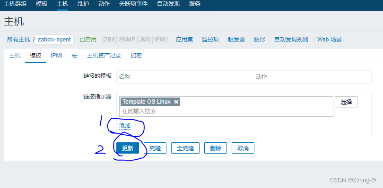Click the 链接的模板 label
This screenshot has height=188, width=383.
(97, 76)
